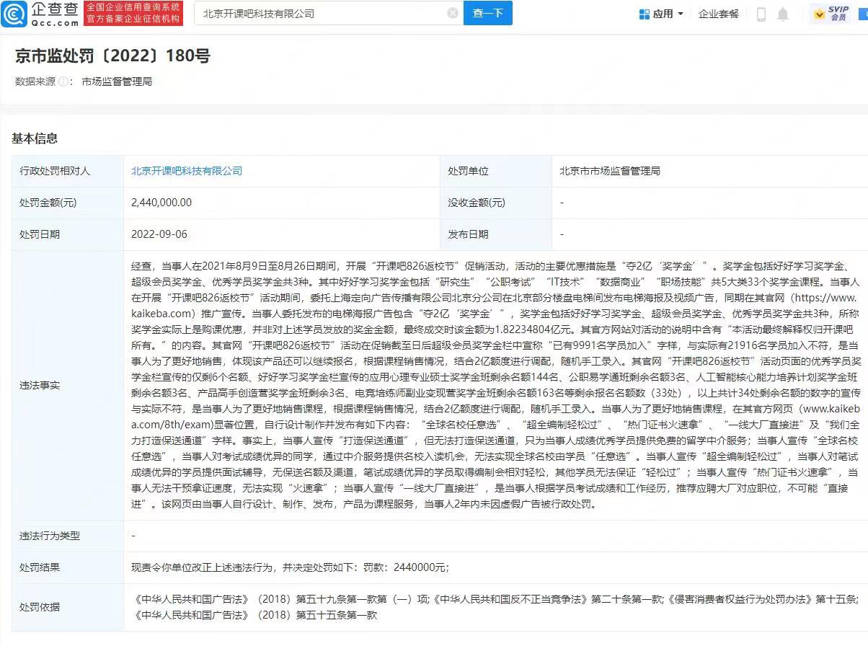Click the 处罚结果 label cell
The width and height of the screenshot is (868, 646).
pyautogui.click(x=68, y=567)
